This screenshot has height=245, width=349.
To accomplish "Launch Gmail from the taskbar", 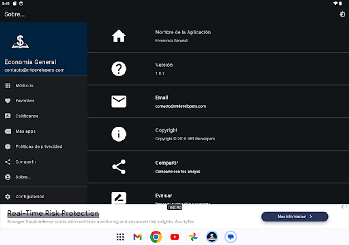I will coord(137,237).
